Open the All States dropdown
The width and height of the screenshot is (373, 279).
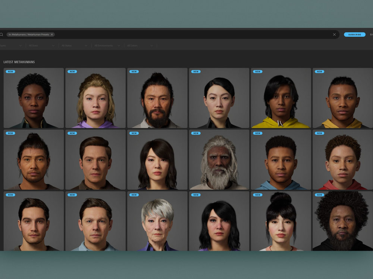(74, 45)
